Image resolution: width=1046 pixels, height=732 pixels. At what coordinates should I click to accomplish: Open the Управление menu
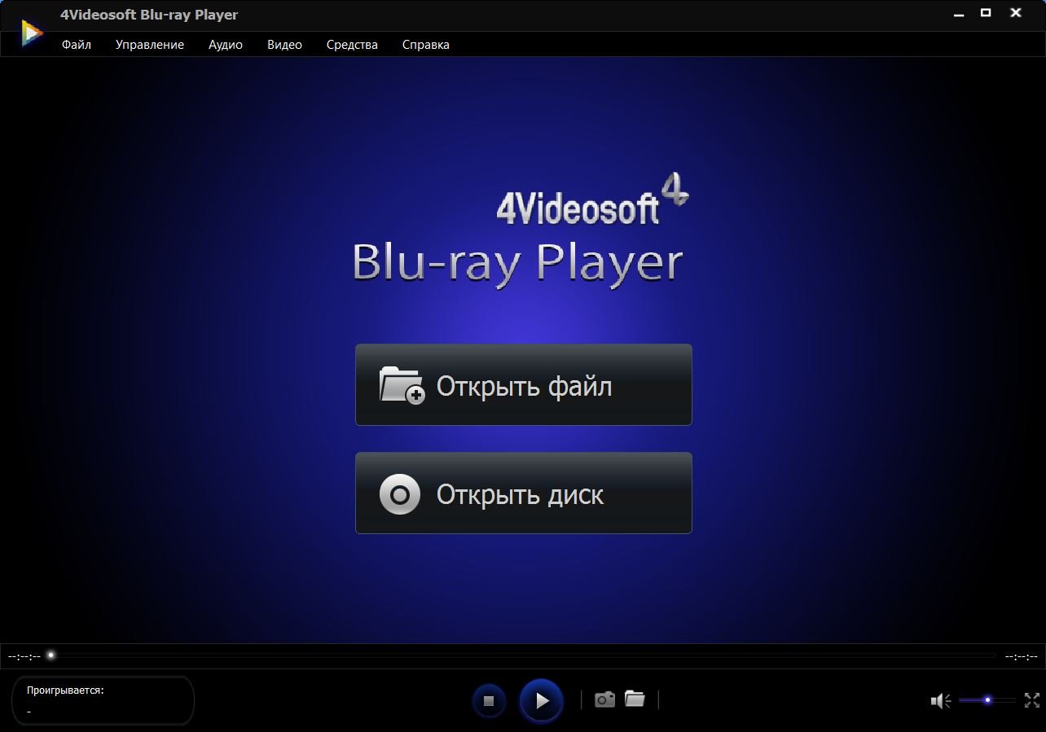coord(150,45)
